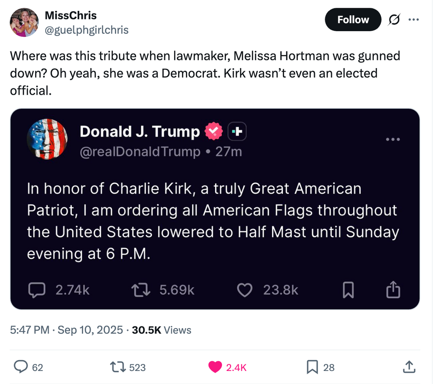Open the share upload icon at bottom right

click(409, 367)
